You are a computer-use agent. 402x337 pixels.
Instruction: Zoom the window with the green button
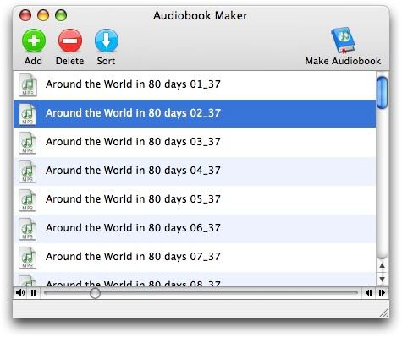pyautogui.click(x=61, y=15)
